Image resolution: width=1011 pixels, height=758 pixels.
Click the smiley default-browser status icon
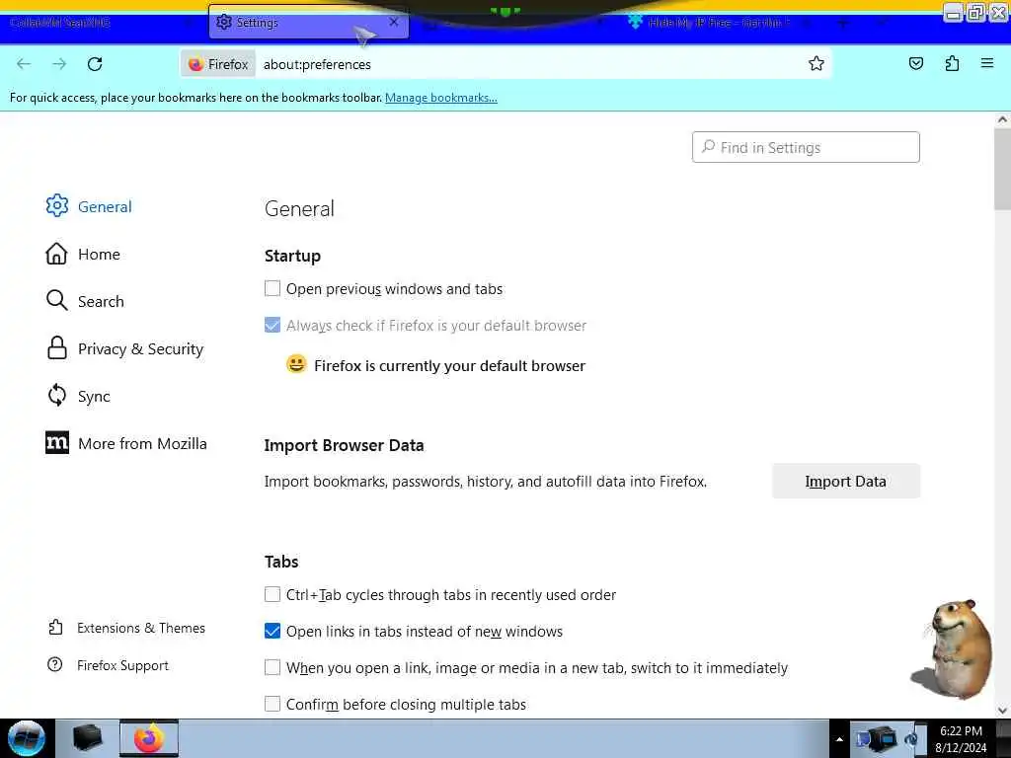(296, 364)
